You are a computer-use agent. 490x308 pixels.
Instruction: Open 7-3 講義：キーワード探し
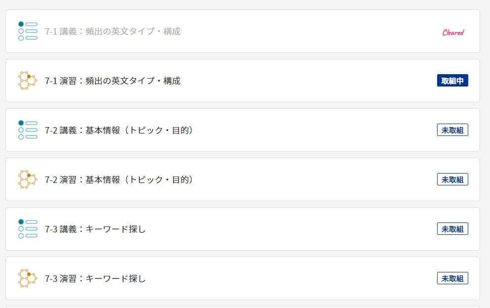point(95,229)
